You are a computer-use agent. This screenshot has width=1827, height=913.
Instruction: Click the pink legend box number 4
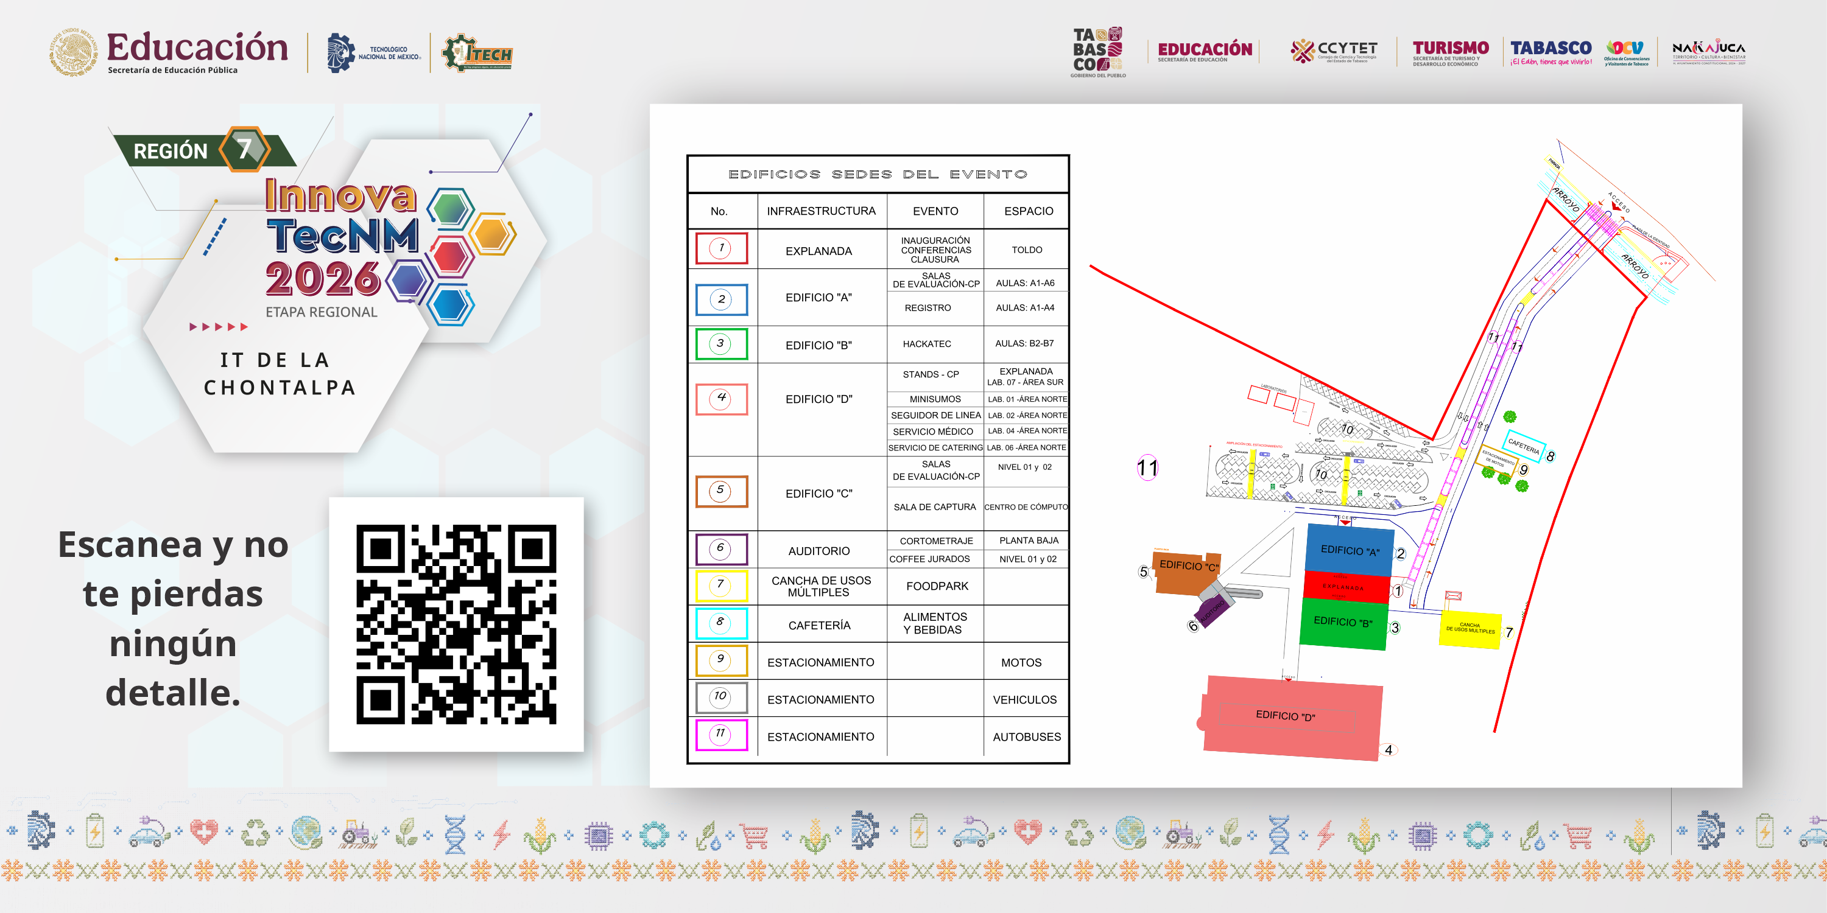point(721,399)
